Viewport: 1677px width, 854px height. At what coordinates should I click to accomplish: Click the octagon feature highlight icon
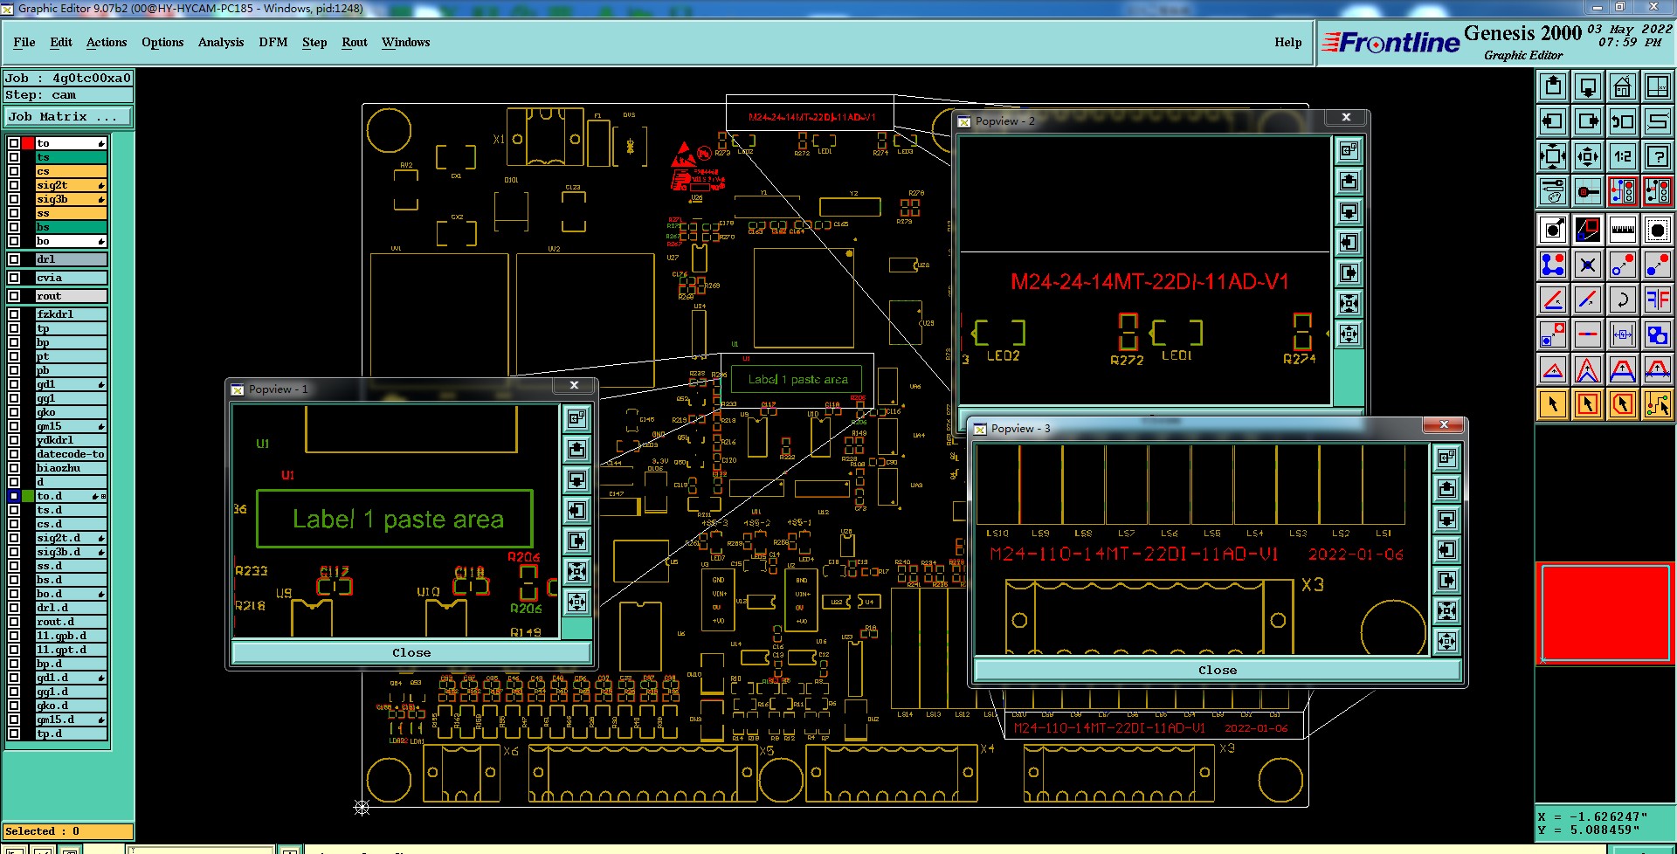click(1658, 230)
